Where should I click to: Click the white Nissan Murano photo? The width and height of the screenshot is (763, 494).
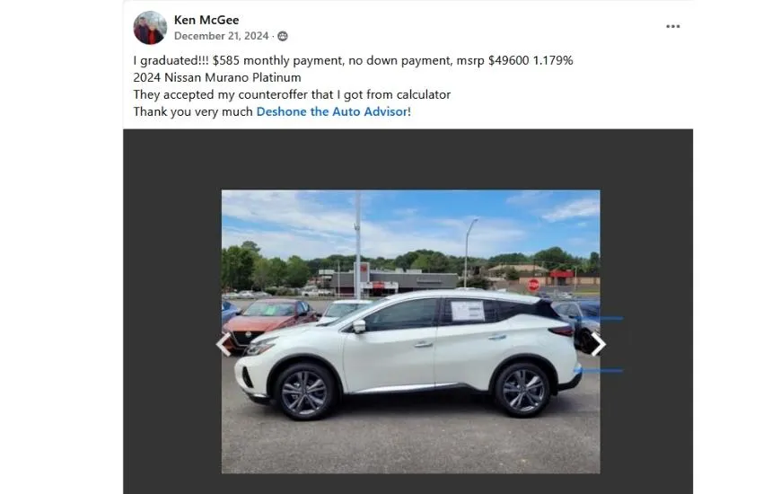[411, 331]
